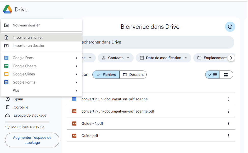Open more actions for Guide.pdf
The image size is (248, 153).
pos(228,136)
